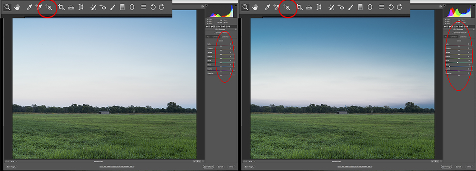Select the Hand tool in left window

(17, 7)
